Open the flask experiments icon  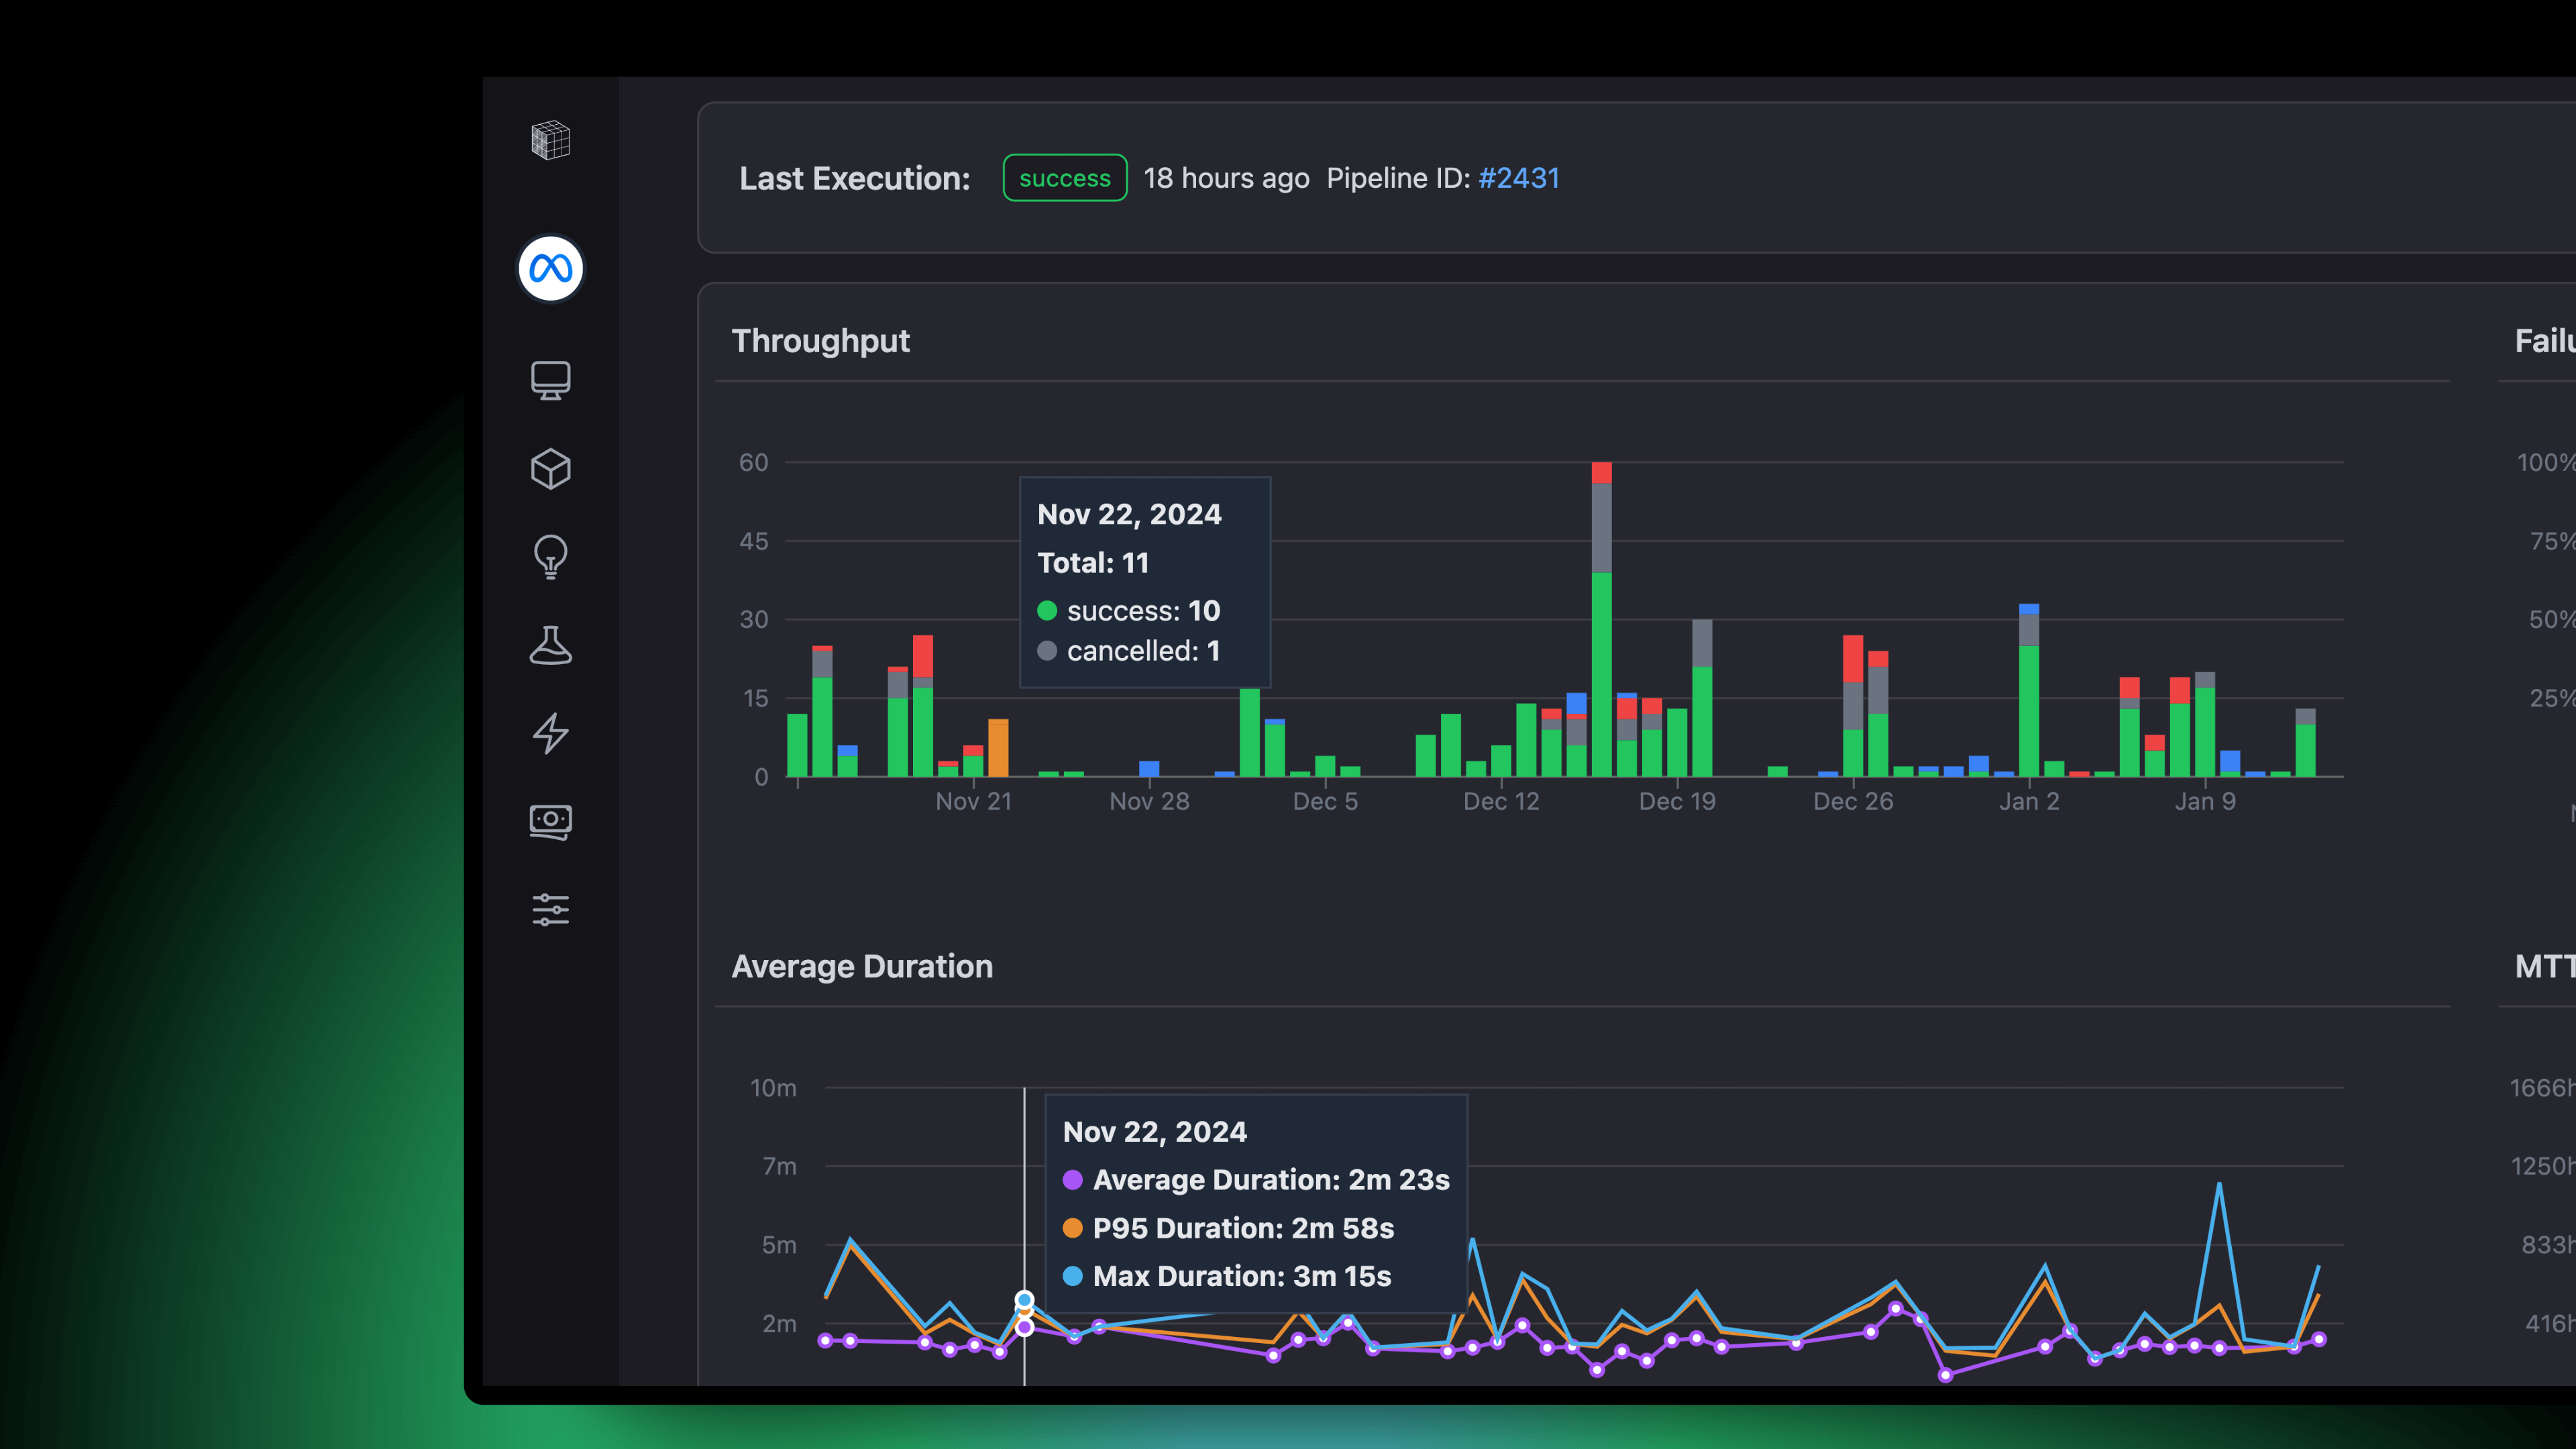pyautogui.click(x=550, y=645)
